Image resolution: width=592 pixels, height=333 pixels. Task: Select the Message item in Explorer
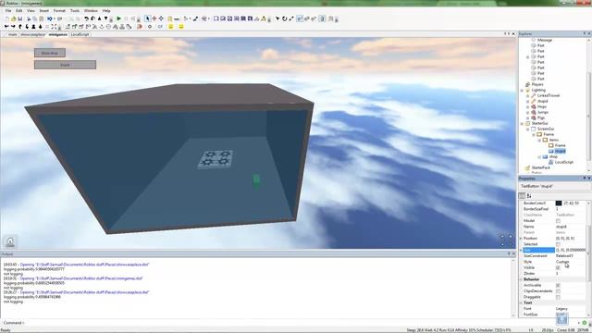545,40
